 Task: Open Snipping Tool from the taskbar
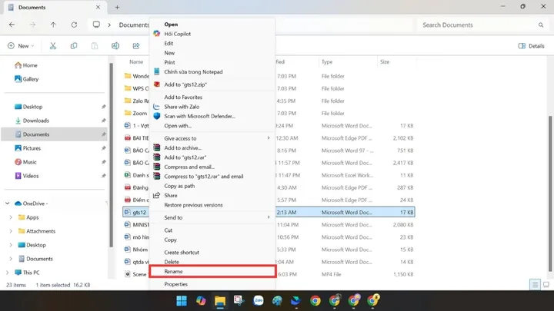coord(239,301)
